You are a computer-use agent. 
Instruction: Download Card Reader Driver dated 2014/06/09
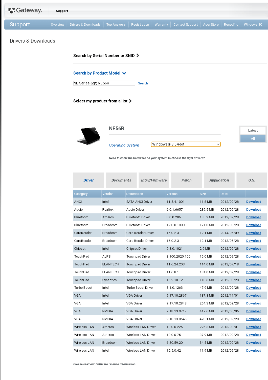(254, 233)
